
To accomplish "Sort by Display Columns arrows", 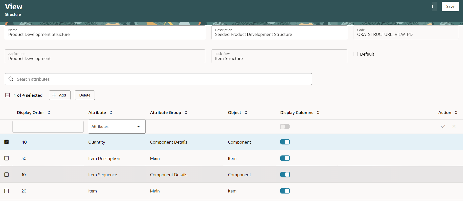I will coord(318,113).
